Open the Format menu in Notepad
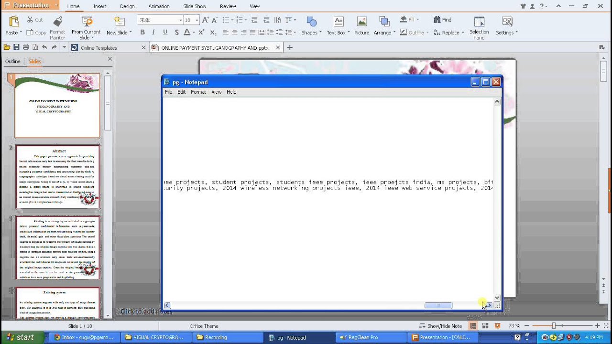 tap(198, 92)
